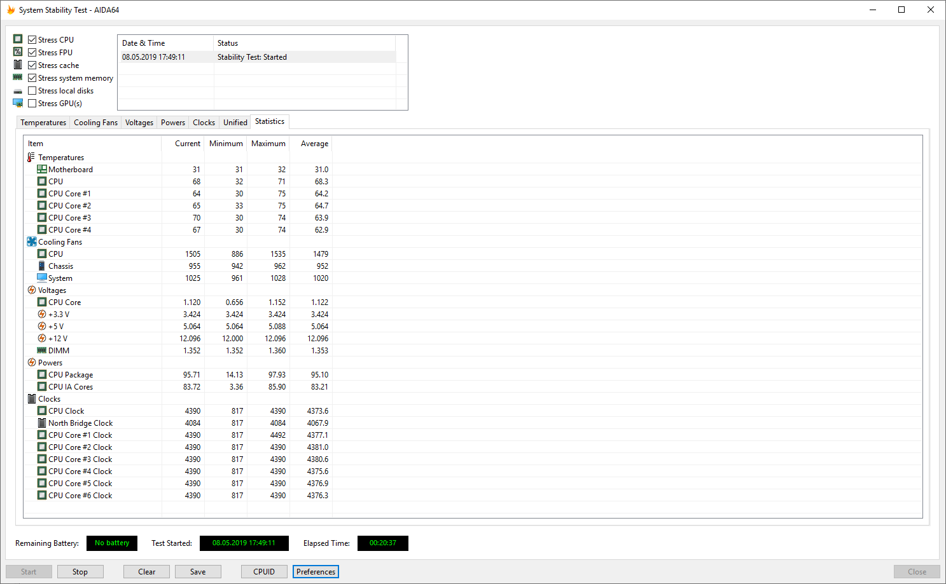Viewport: 946px width, 584px height.
Task: Click the Average column header
Action: tap(311, 144)
